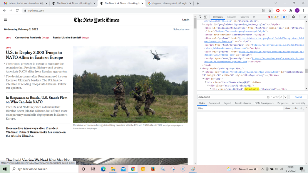The image size is (308, 173).
Task: Open the Responses to Russia headline
Action: (37, 100)
